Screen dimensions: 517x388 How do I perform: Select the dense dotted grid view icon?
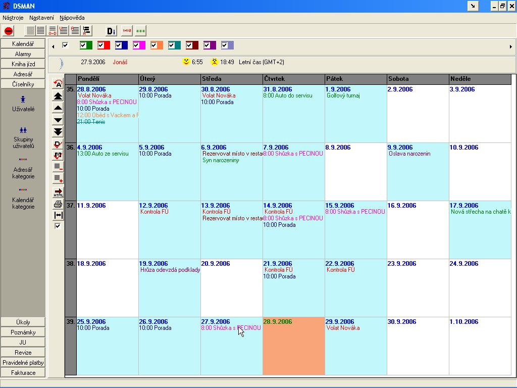[x=40, y=31]
